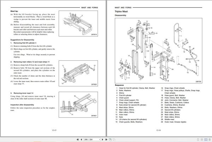Screen dimensions: 212x142
Task: Switch to continuous scrolling page view
Action: 202,140
